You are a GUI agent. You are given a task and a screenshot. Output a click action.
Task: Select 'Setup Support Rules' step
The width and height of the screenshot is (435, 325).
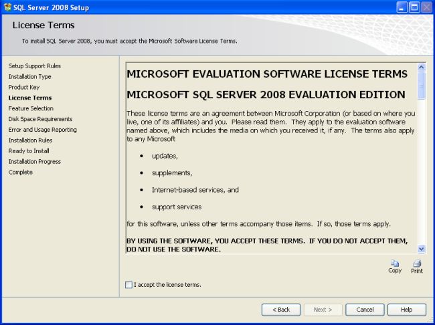click(x=35, y=66)
